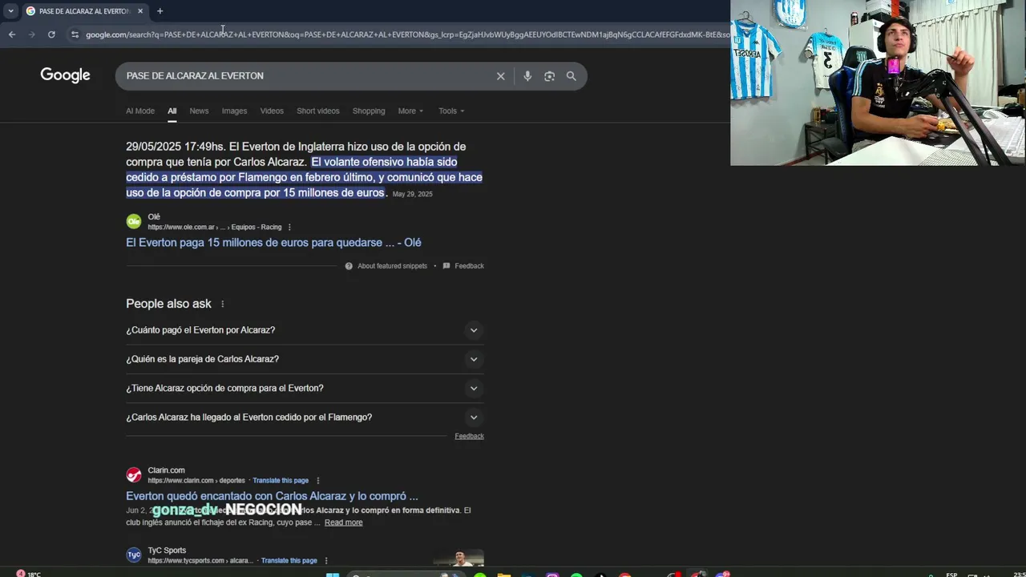Open a new browser tab

coord(160,11)
